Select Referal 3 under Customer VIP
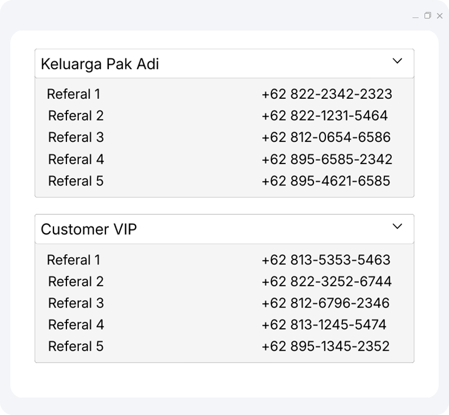This screenshot has width=449, height=415. click(76, 303)
